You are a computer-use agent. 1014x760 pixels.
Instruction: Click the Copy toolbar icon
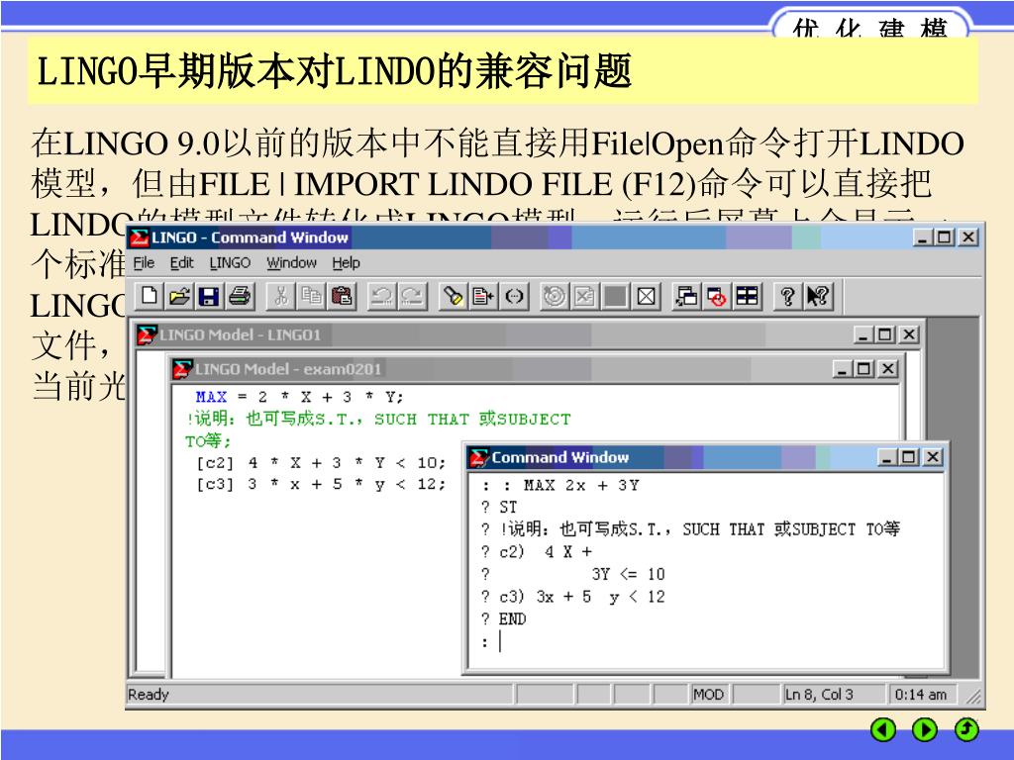(311, 297)
